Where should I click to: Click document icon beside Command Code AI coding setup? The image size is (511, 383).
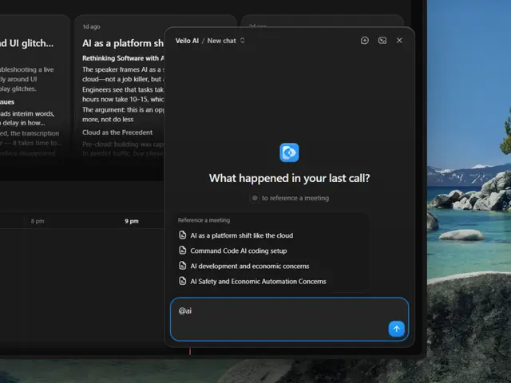pos(183,251)
